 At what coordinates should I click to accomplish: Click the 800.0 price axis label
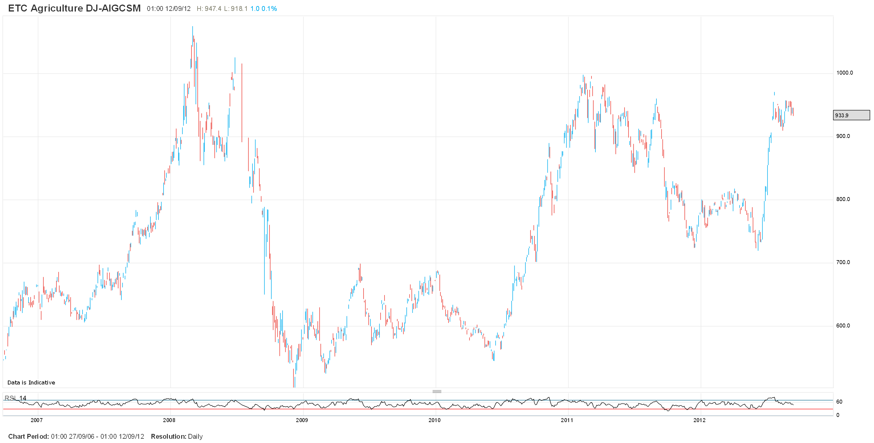[843, 199]
